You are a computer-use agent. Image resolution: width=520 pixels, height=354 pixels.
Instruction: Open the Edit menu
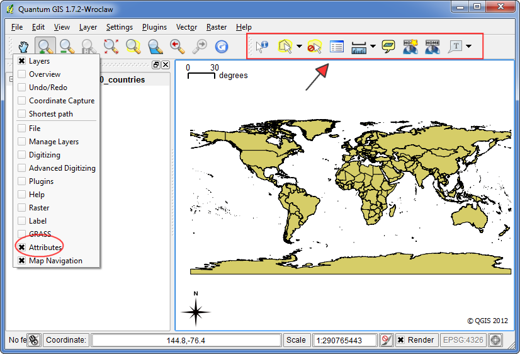click(38, 27)
